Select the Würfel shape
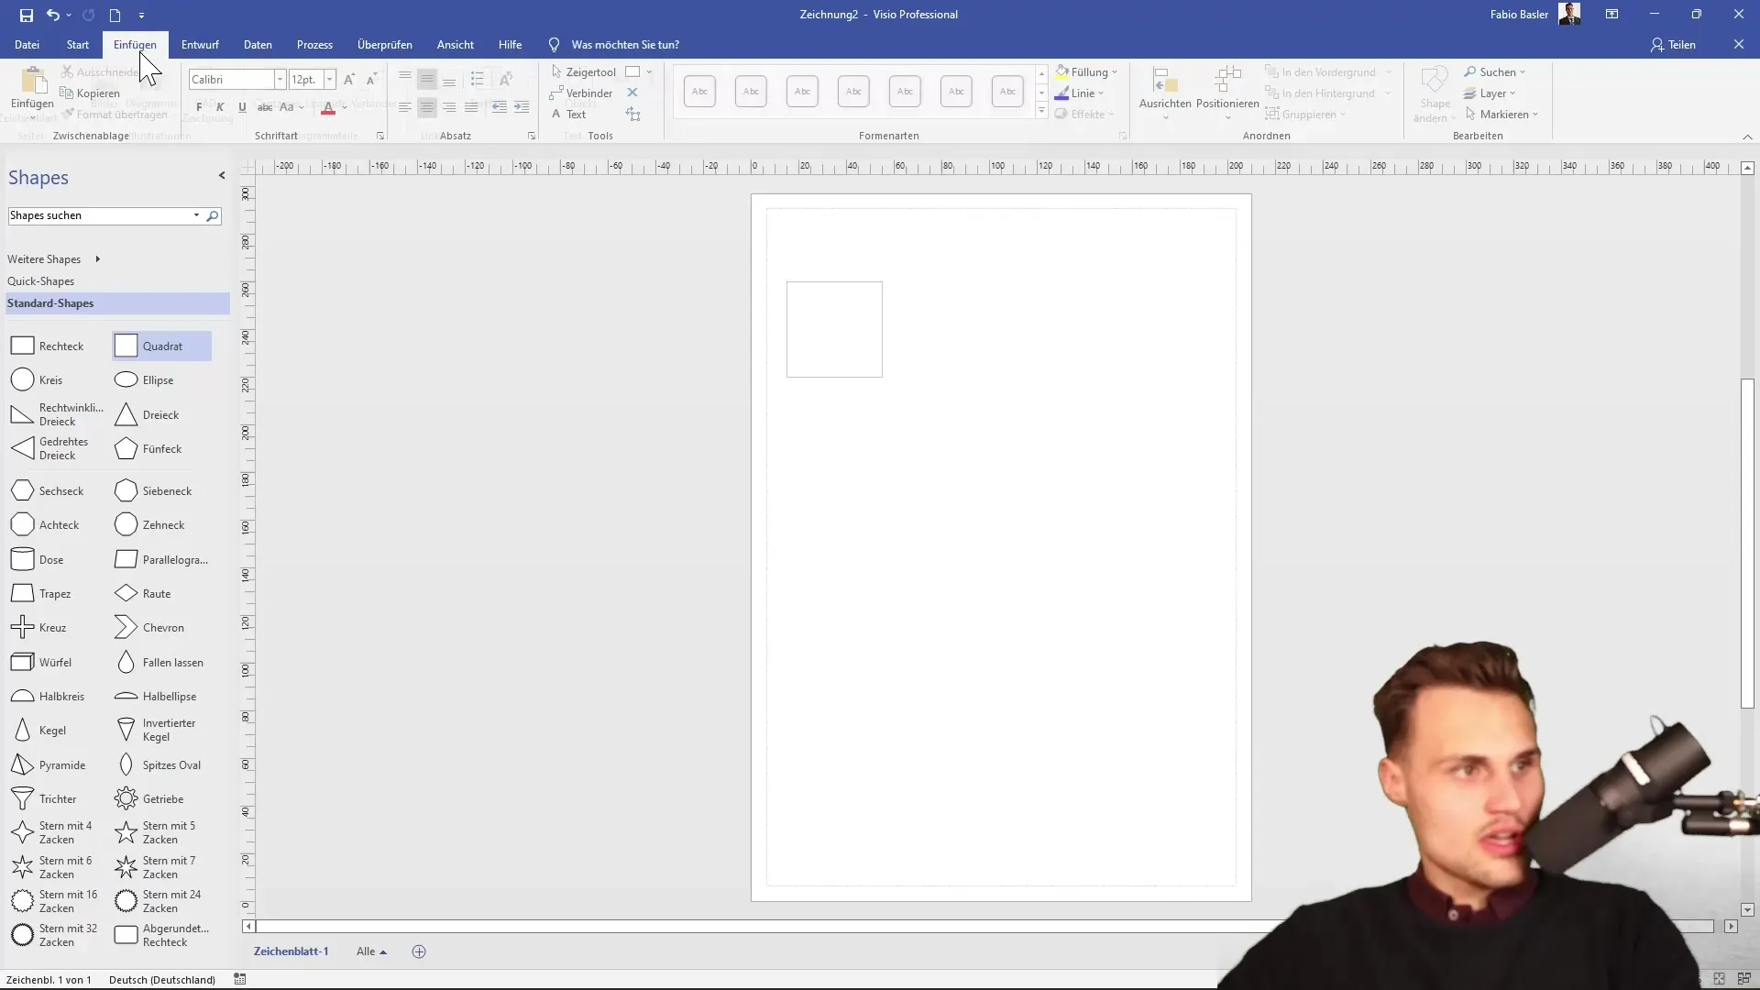 40,662
